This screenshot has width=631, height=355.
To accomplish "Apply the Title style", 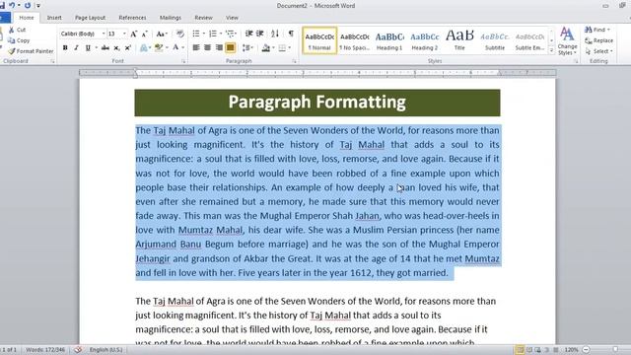I will coord(459,40).
